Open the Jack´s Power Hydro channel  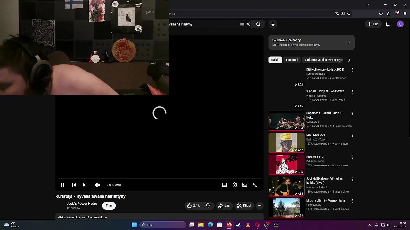tap(82, 204)
